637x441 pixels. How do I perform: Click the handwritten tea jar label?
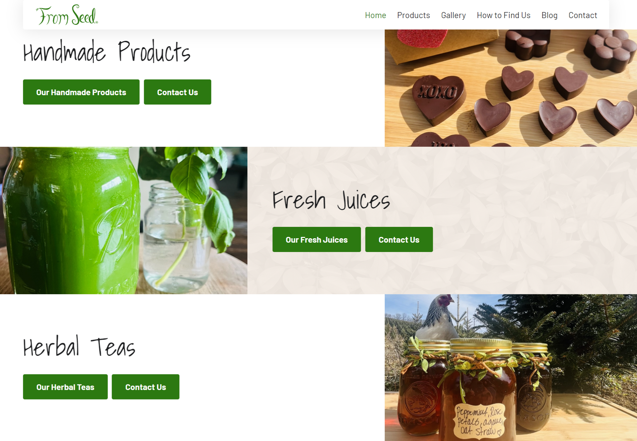(x=480, y=421)
